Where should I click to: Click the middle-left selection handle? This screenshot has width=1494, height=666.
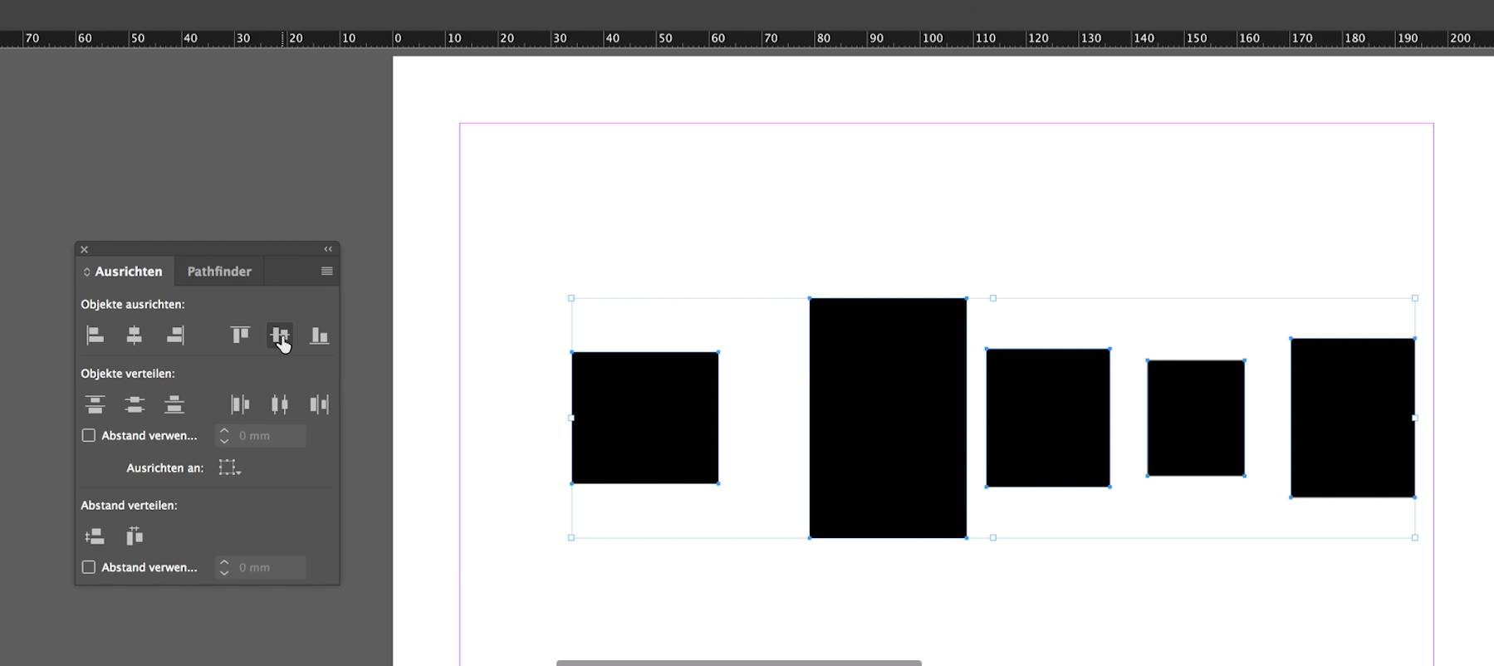point(571,418)
